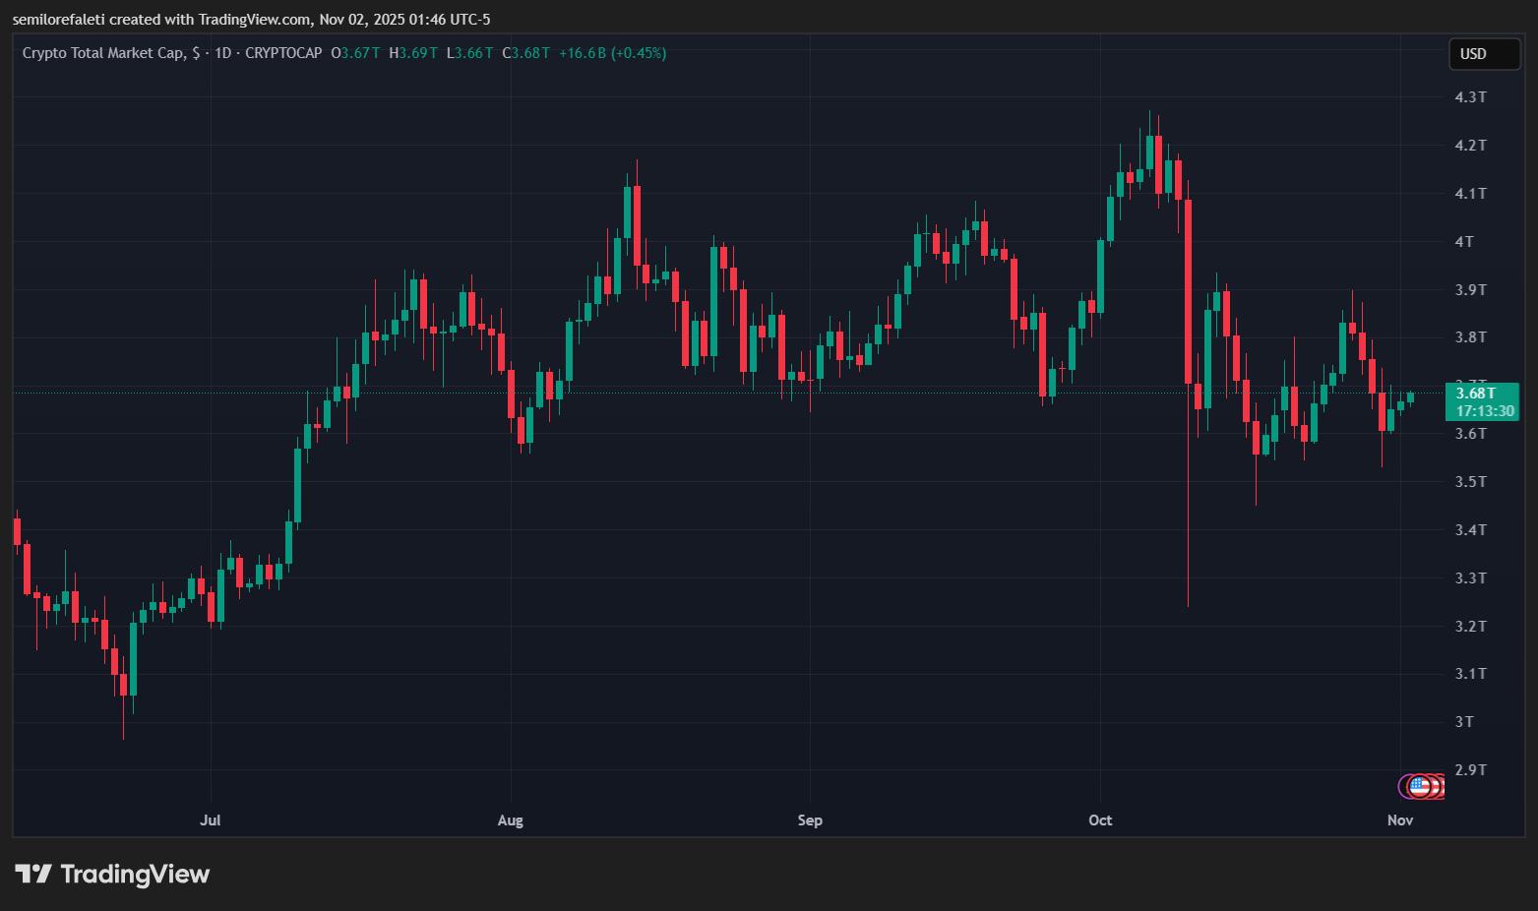Screen dimensions: 1538x911
Task: Click the 4.3T price axis label
Action: click(x=1470, y=96)
